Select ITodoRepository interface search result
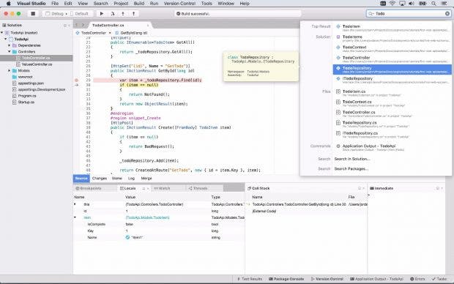 [392, 80]
